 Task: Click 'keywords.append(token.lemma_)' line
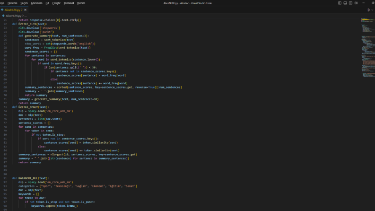point(54,206)
